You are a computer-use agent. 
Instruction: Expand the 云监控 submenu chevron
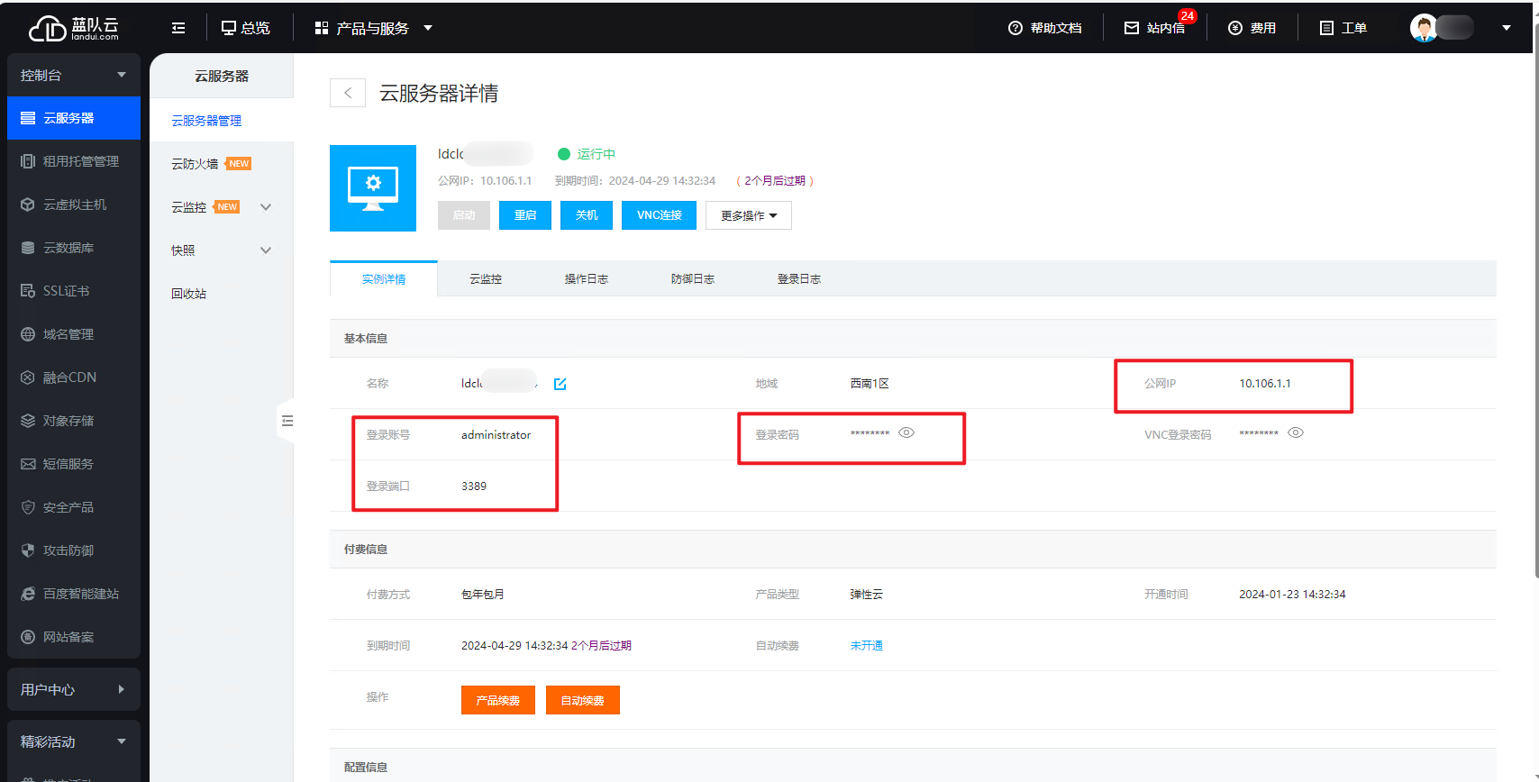pos(266,207)
